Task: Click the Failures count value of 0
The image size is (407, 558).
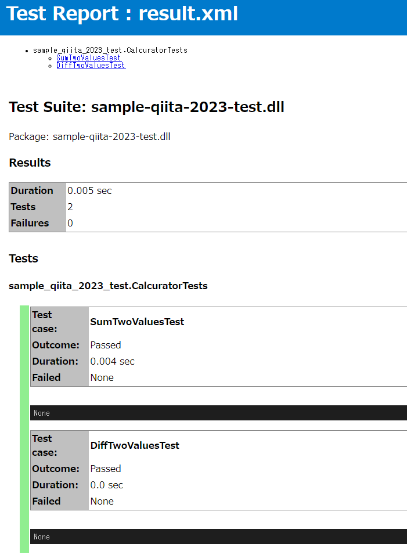Action: 70,224
